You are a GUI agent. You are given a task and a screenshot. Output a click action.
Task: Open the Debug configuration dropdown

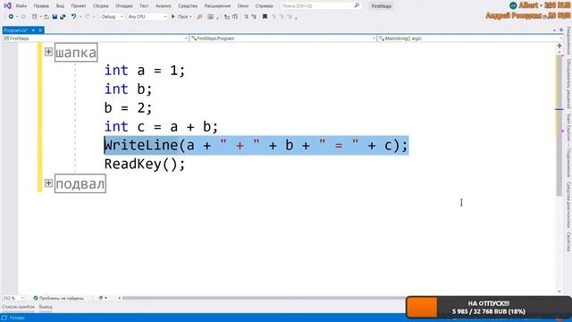(x=112, y=17)
